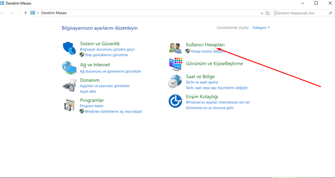Click the shield icon beside Hesap türünü değiştir
The height and width of the screenshot is (178, 335).
(188, 51)
